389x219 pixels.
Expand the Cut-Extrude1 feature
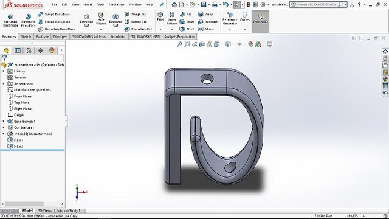[4, 128]
